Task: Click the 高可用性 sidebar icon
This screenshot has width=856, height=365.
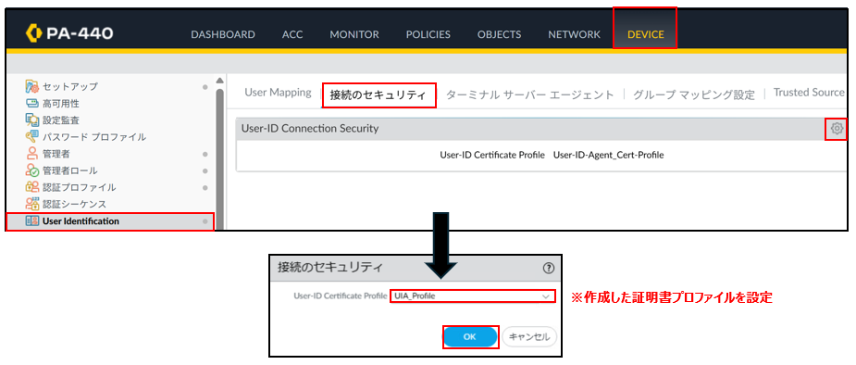Action: (32, 103)
